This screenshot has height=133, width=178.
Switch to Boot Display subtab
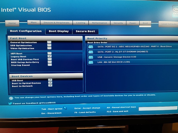point(59,31)
